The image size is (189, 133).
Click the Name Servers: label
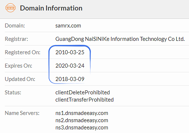click(x=22, y=113)
